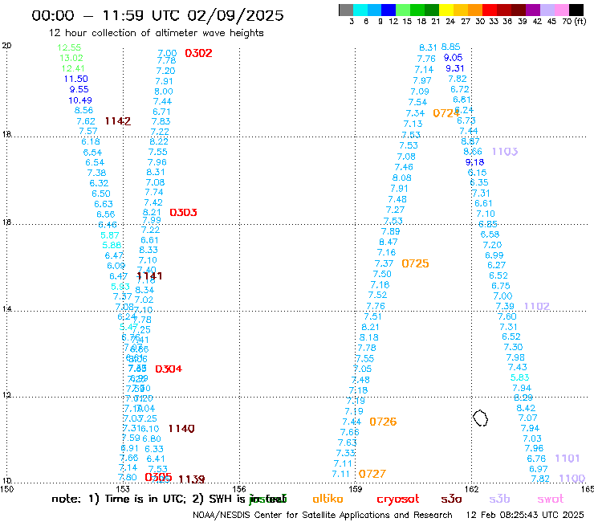594x522 pixels.
Task: Click the purple swatch in the color scale
Action: (533, 10)
